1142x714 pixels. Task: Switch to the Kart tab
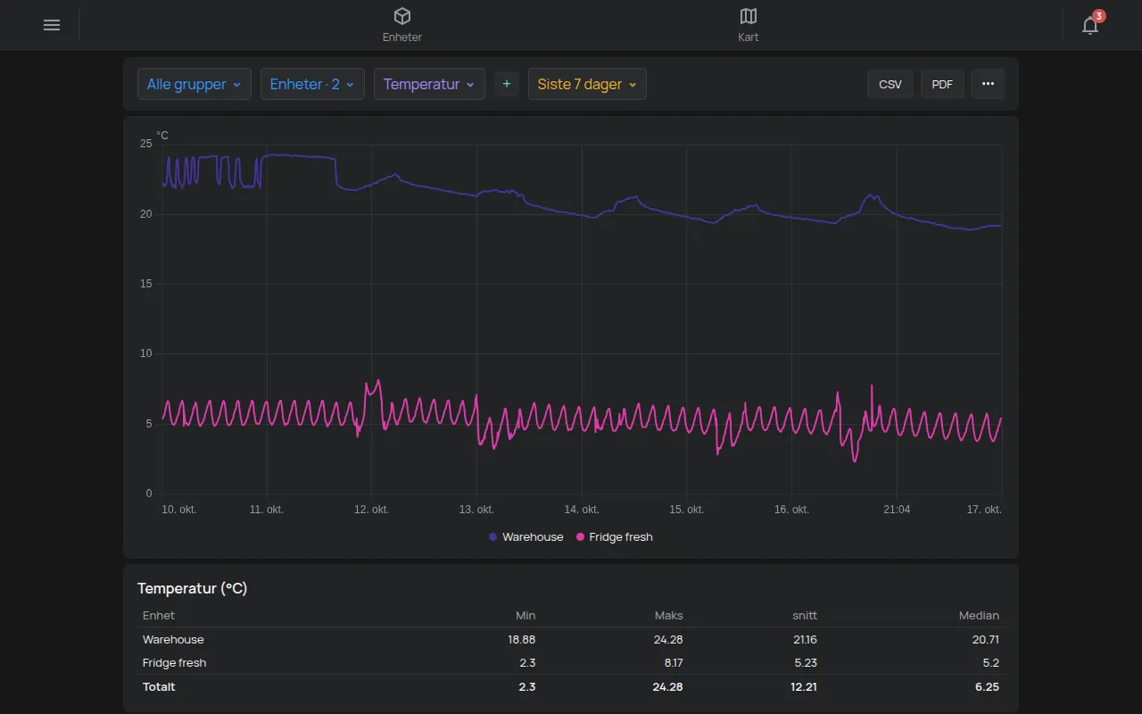coord(749,25)
